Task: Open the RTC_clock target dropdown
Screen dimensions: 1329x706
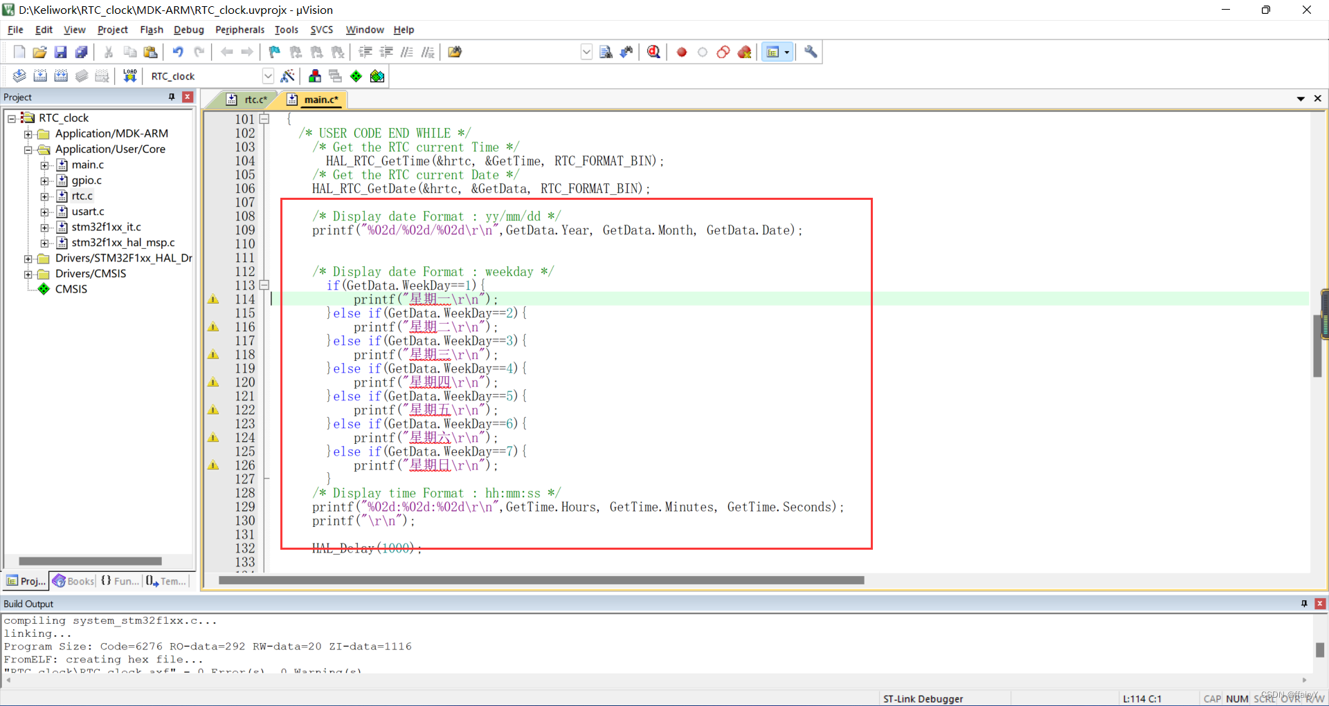Action: point(268,76)
